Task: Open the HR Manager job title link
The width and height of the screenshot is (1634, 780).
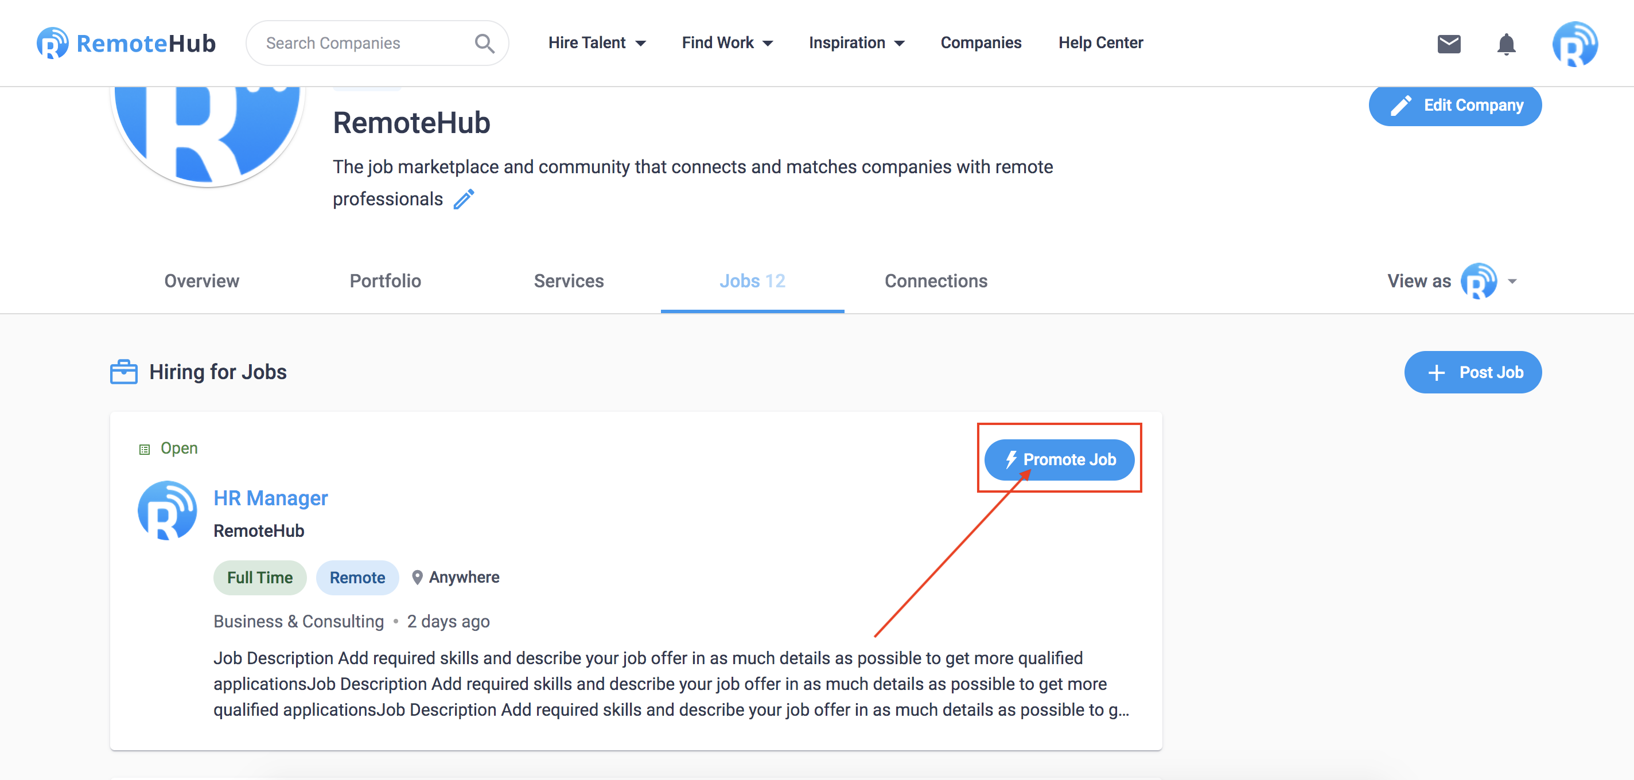Action: tap(270, 498)
